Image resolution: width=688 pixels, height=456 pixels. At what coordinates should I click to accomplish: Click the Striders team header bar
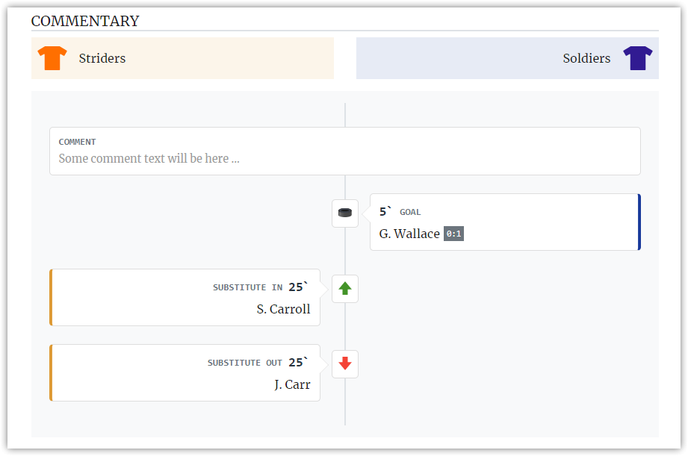(x=182, y=58)
